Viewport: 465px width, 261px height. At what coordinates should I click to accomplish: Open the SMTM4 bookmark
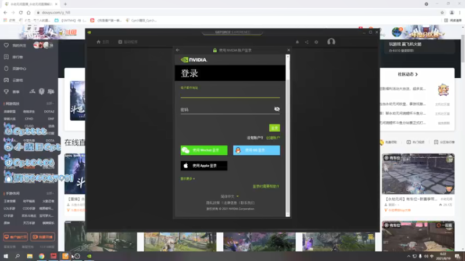coord(70,20)
